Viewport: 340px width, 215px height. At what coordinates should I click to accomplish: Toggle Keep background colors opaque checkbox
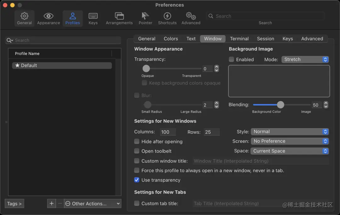144,83
